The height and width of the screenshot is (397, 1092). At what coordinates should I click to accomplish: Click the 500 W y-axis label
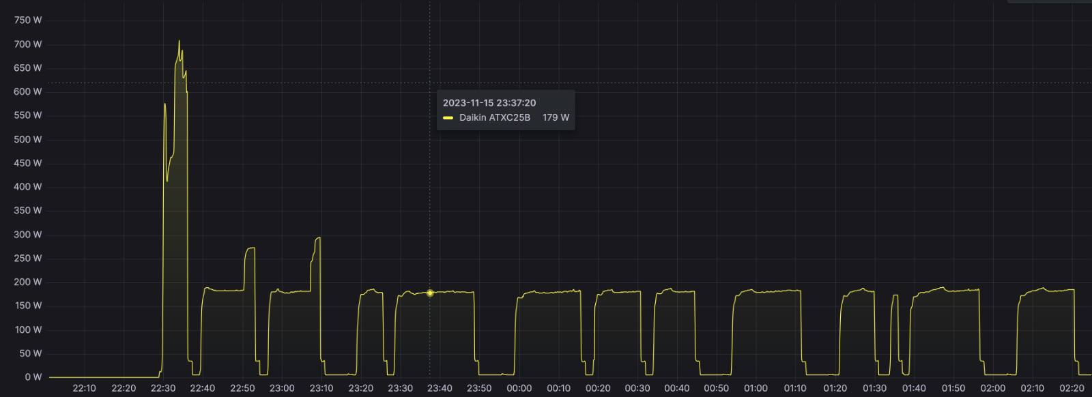click(x=28, y=139)
